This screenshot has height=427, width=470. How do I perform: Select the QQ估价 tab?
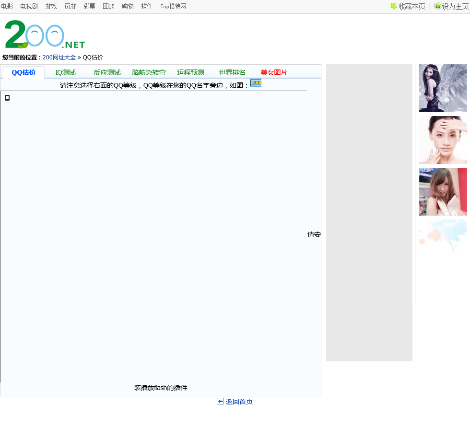click(x=23, y=72)
